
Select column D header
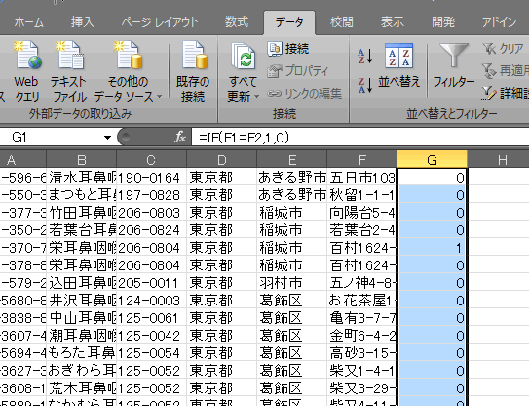pyautogui.click(x=222, y=160)
